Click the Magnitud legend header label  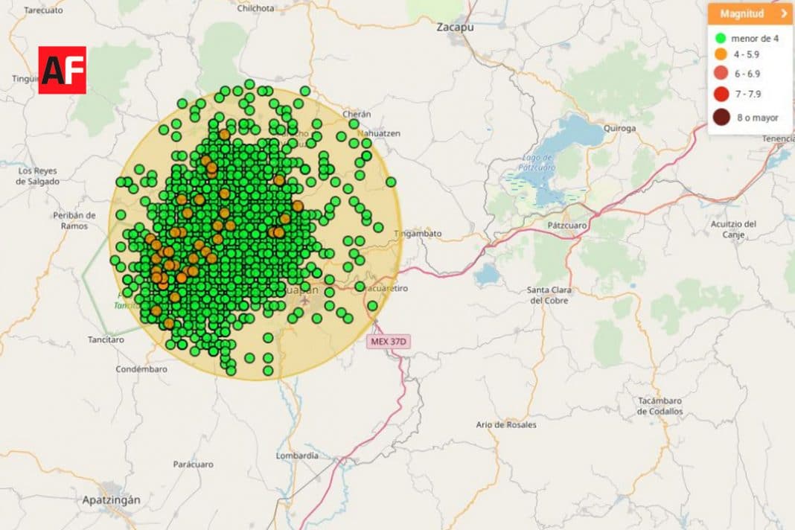[x=741, y=13]
